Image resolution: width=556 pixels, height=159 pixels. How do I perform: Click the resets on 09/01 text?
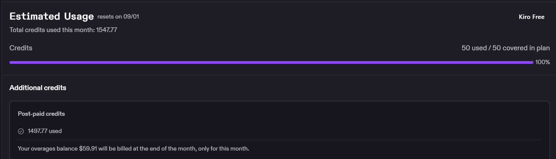pos(118,17)
